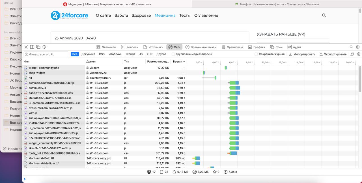Click the new folder plus icon in Notes sidebar
The height and width of the screenshot is (183, 362).
click(5, 149)
